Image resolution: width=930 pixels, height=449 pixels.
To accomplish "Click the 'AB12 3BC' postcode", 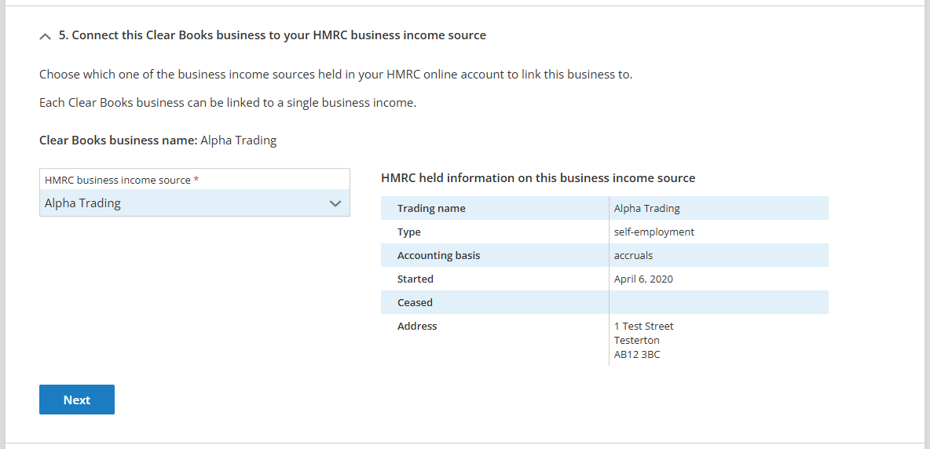I will [637, 356].
